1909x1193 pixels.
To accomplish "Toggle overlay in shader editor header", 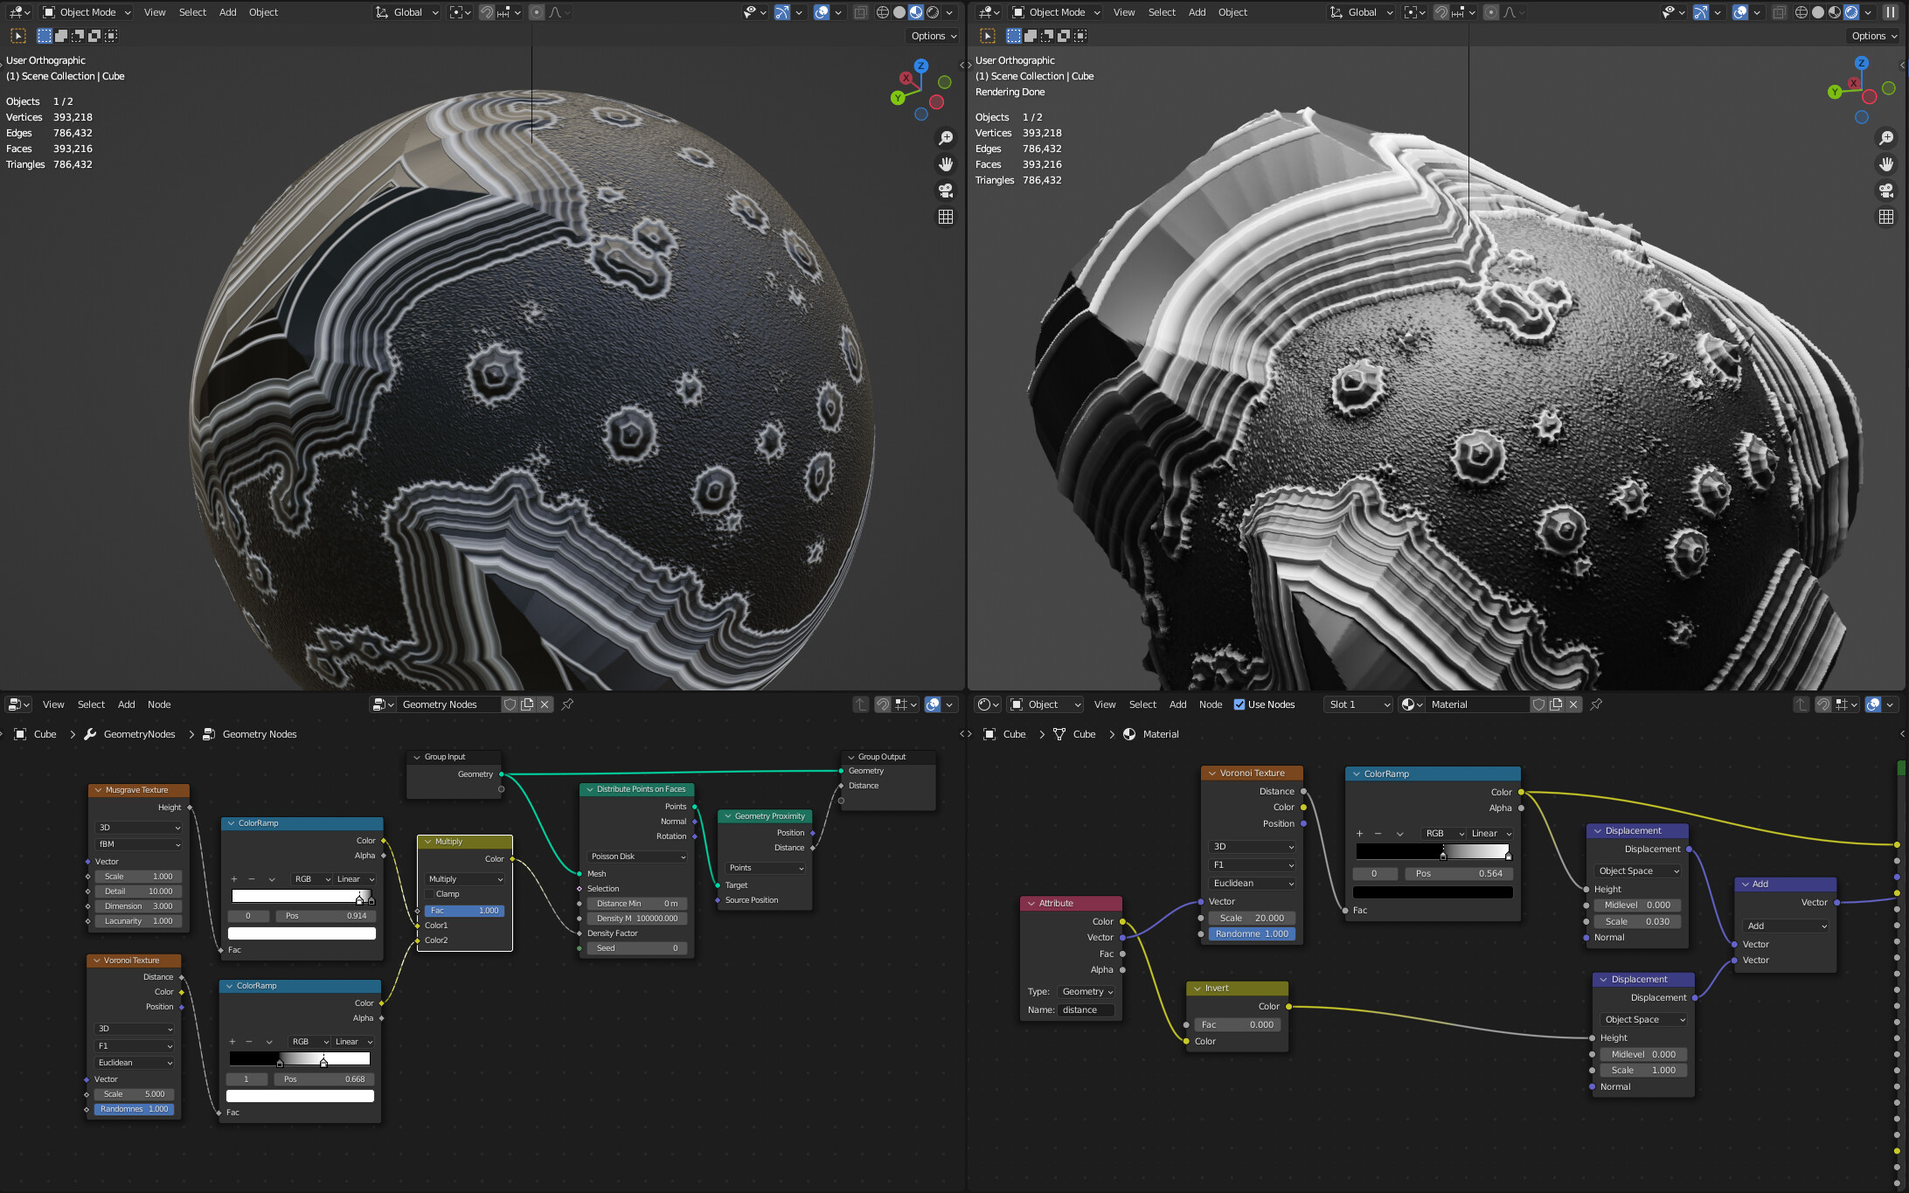I will coord(1873,704).
